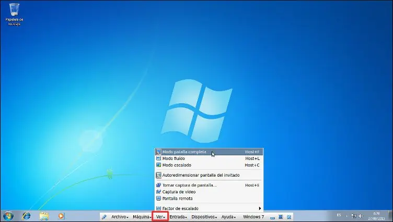
Task: Toggle Autoredimensionar pantalla del invitado
Action: (x=209, y=175)
